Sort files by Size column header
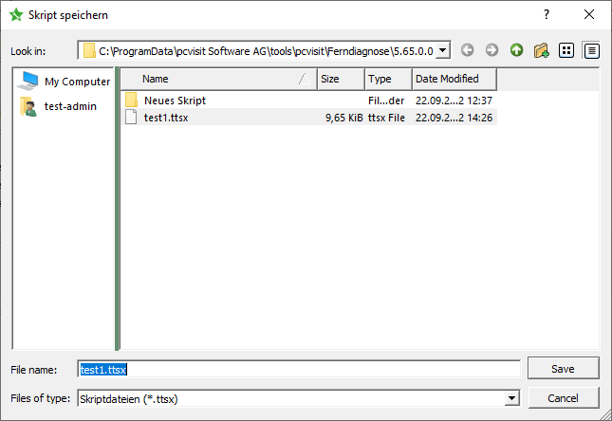This screenshot has width=612, height=421. pos(340,79)
